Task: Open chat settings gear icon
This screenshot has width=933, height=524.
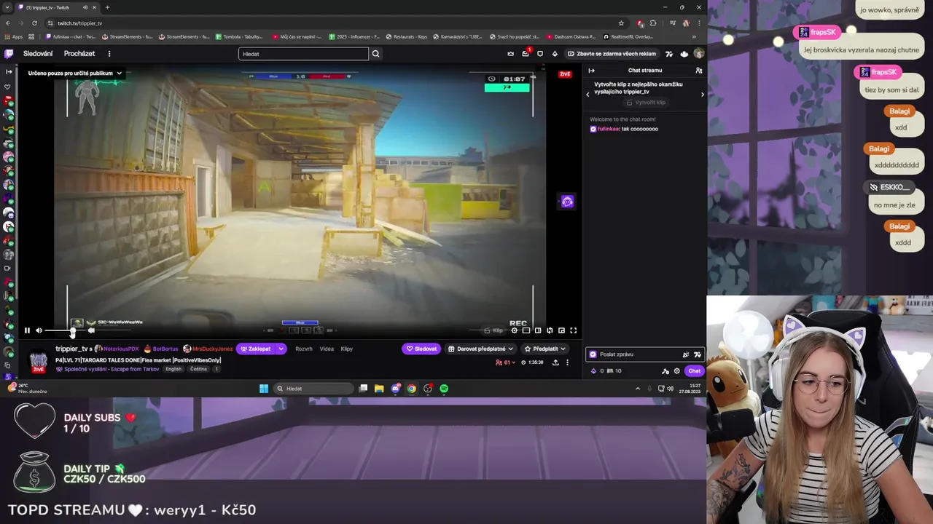Action: click(x=676, y=370)
